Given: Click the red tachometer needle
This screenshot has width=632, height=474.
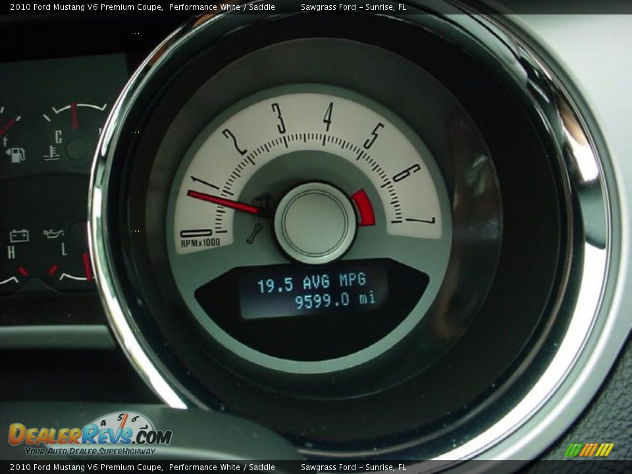Looking at the screenshot, I should tap(224, 202).
